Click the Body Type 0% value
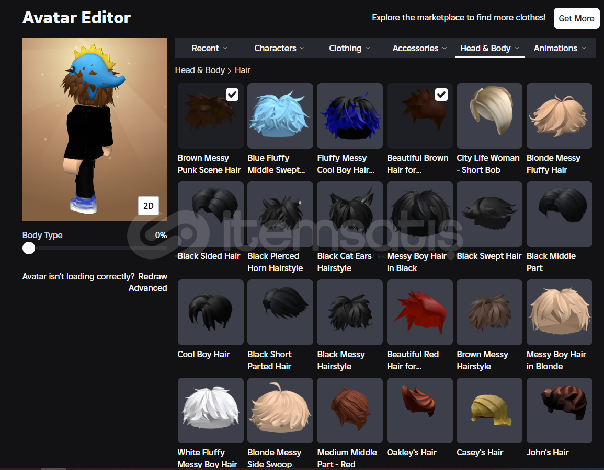Screen dimensions: 604x470 click(x=161, y=236)
